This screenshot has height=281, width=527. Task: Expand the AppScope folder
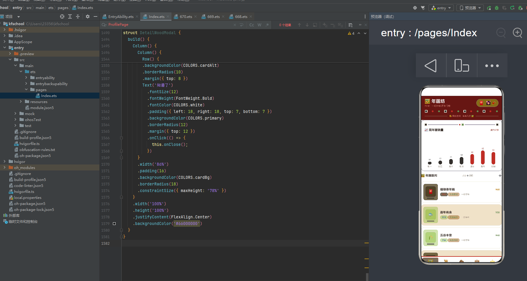tap(5, 42)
